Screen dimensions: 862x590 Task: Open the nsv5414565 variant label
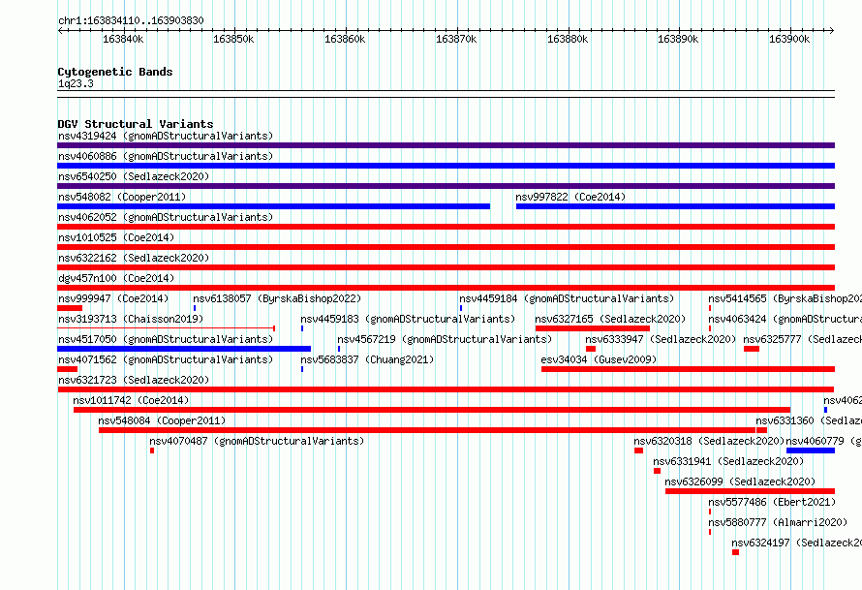pos(785,298)
